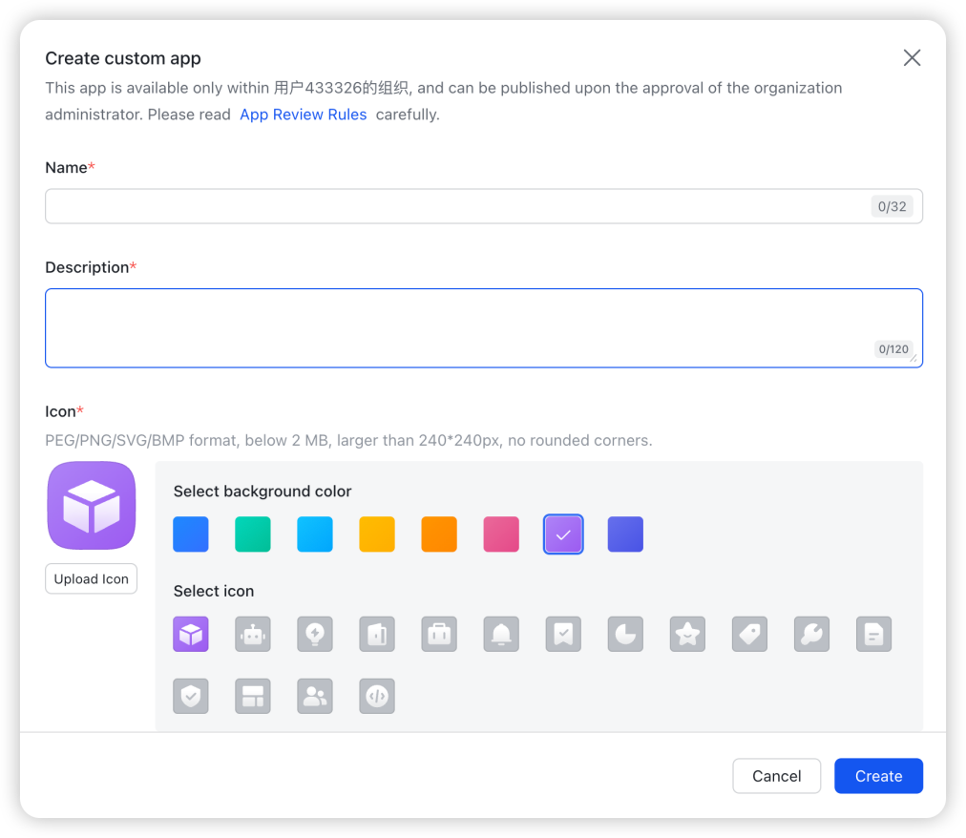Select the wrench tool icon

(811, 634)
